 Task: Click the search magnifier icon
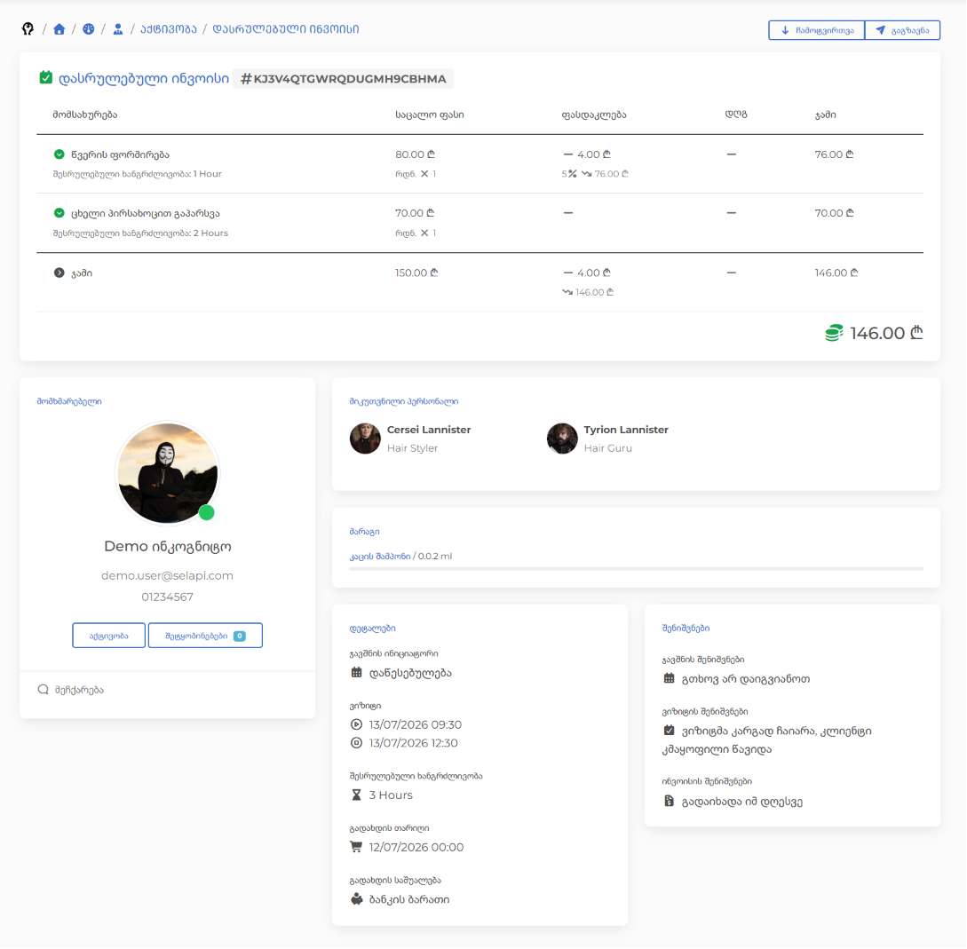(x=44, y=690)
